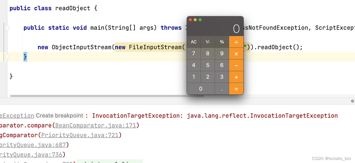Click the percent key in Calculator

point(222,42)
